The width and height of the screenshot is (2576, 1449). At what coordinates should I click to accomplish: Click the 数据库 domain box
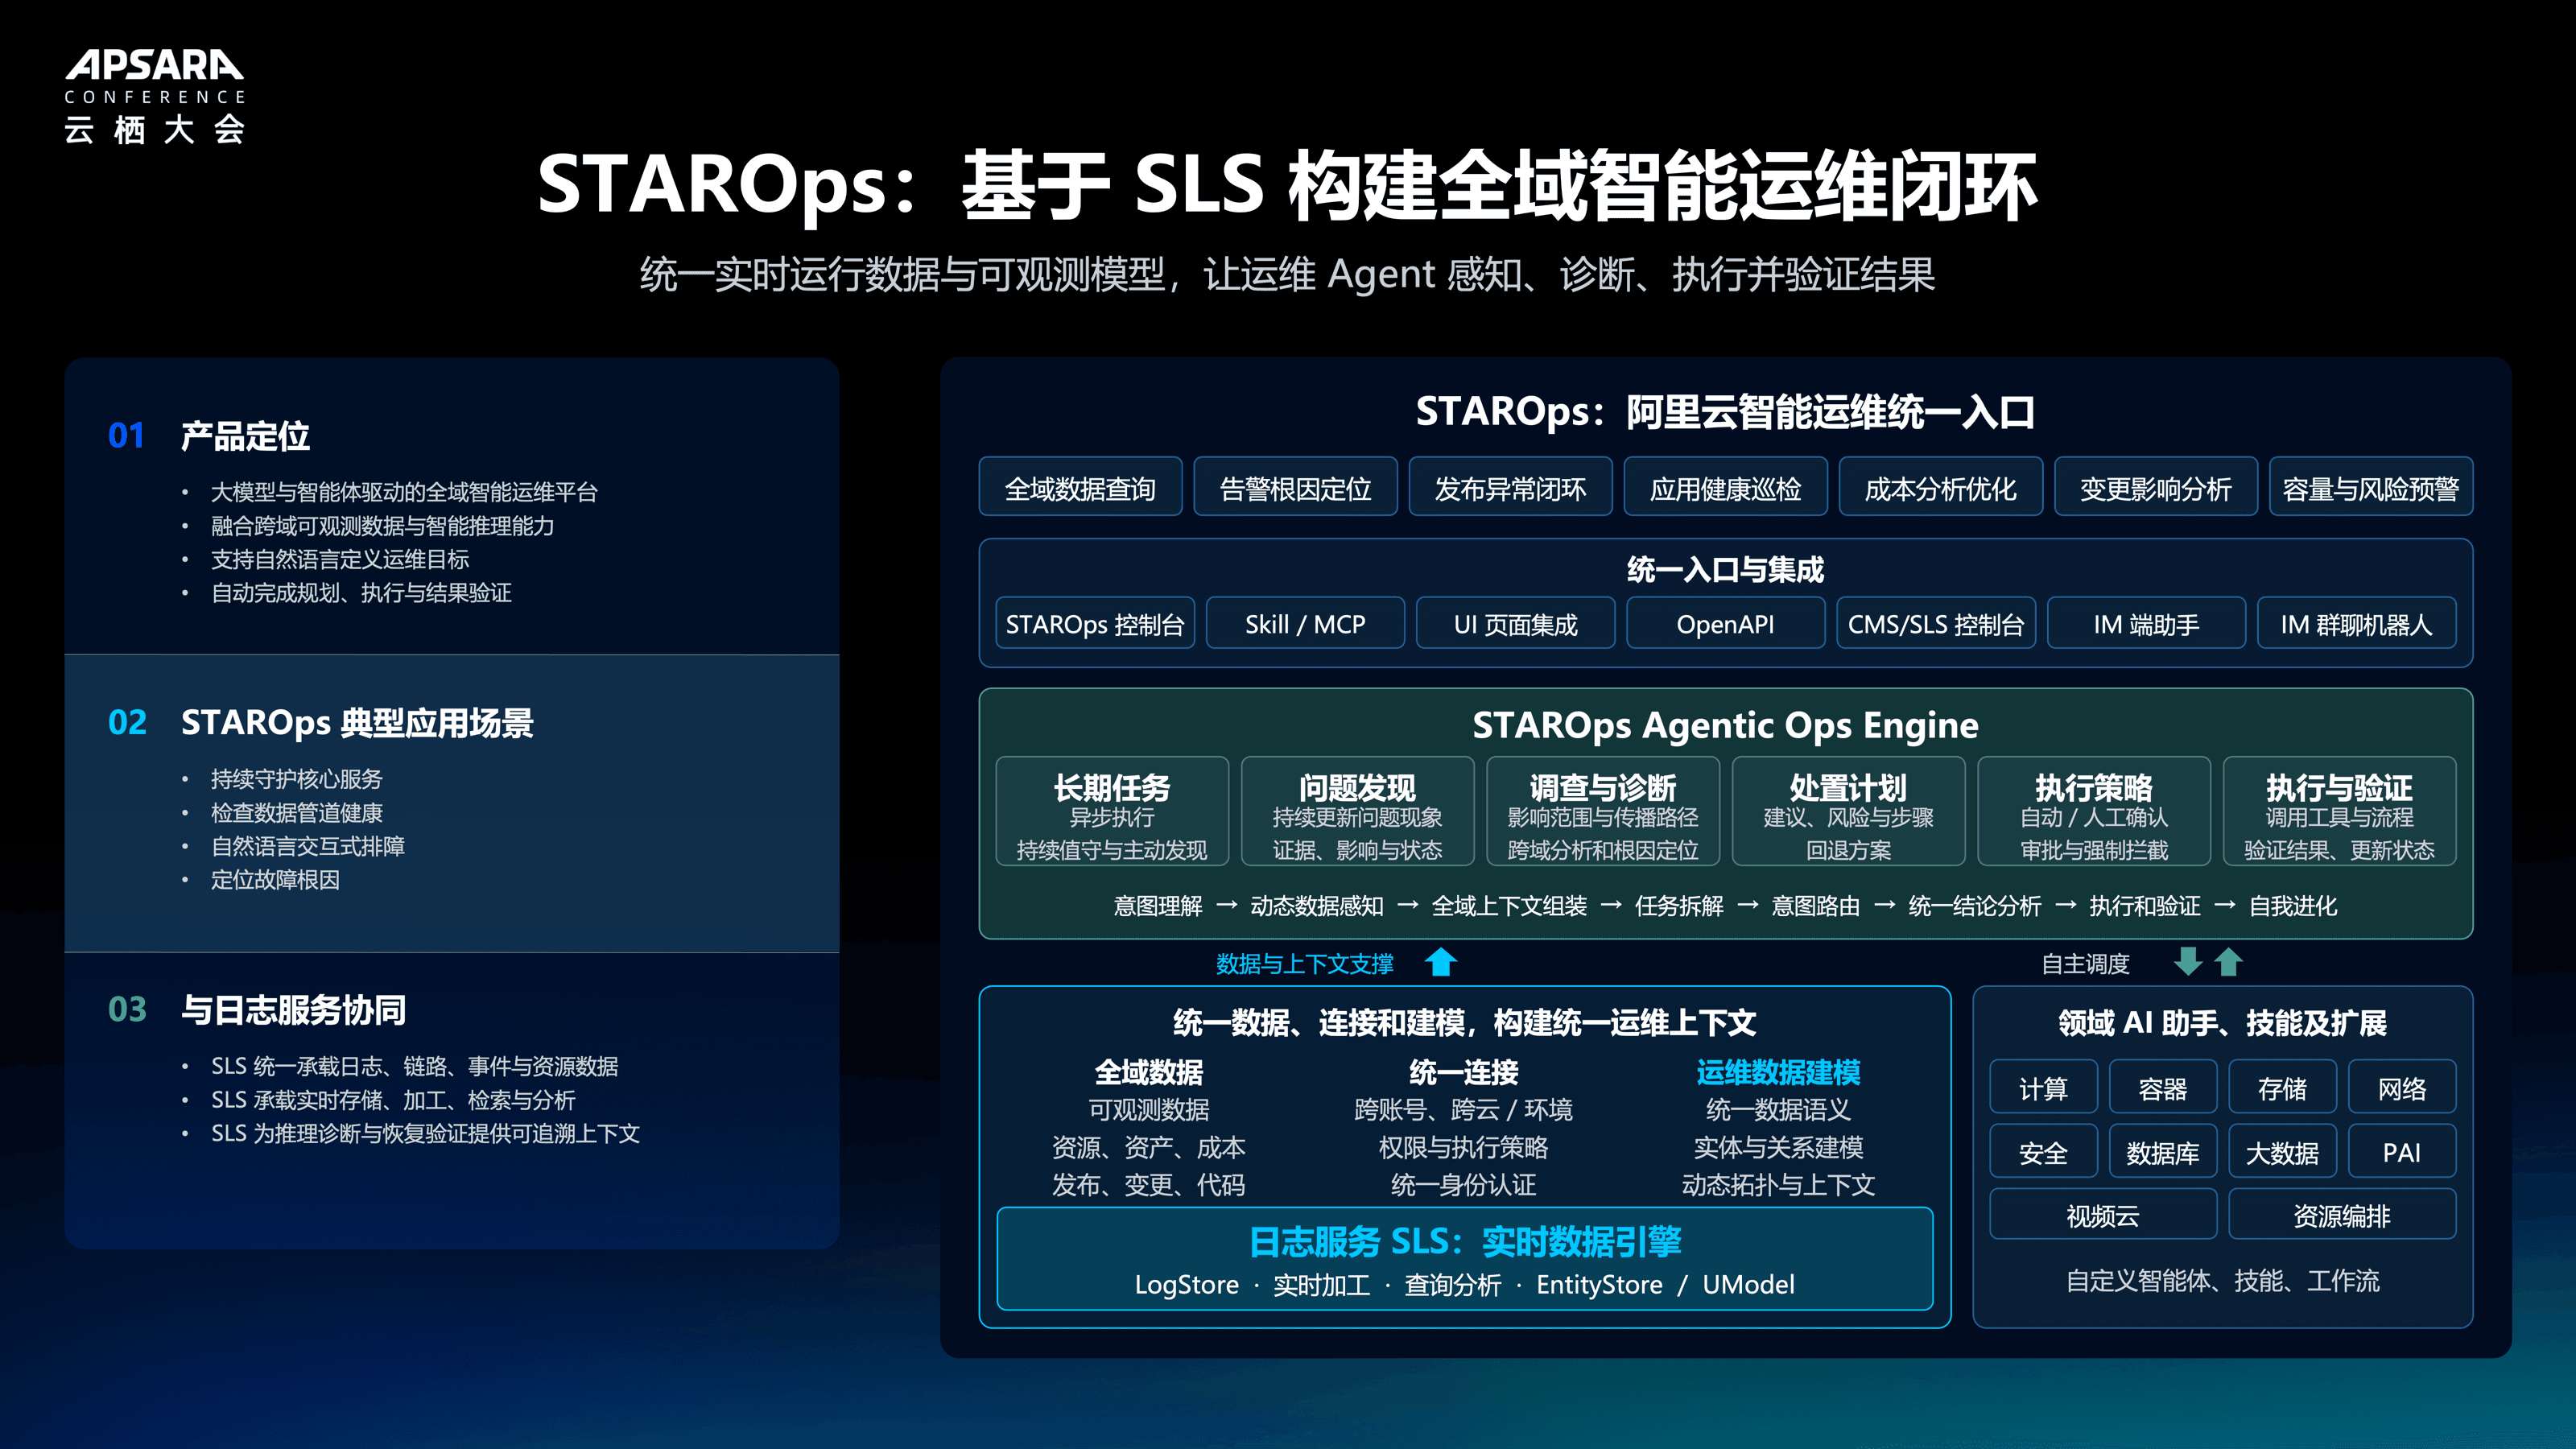coord(2163,1152)
